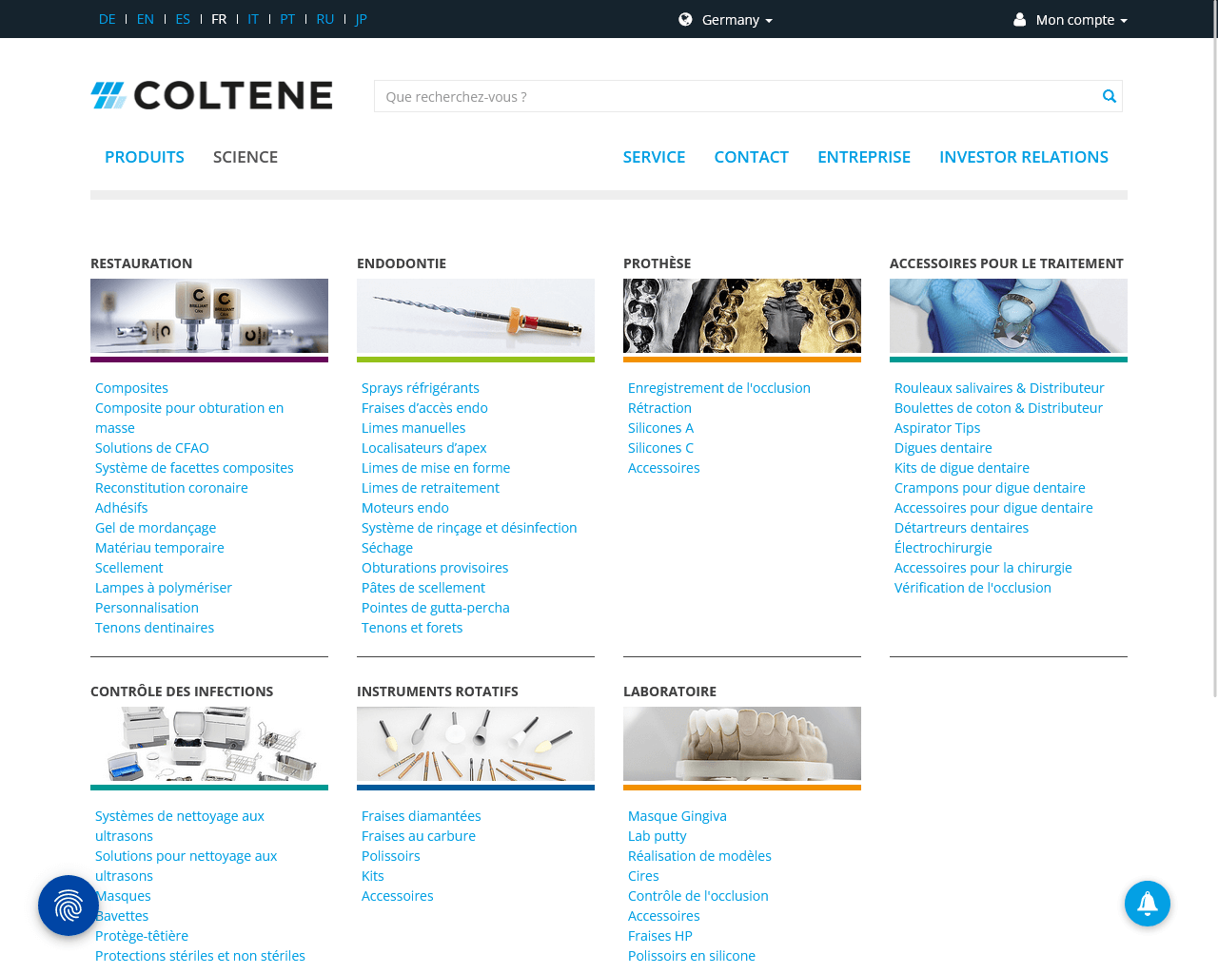Screen dimensions: 1218x974
Task: Open Lampes à polymériser link
Action: [x=164, y=588]
